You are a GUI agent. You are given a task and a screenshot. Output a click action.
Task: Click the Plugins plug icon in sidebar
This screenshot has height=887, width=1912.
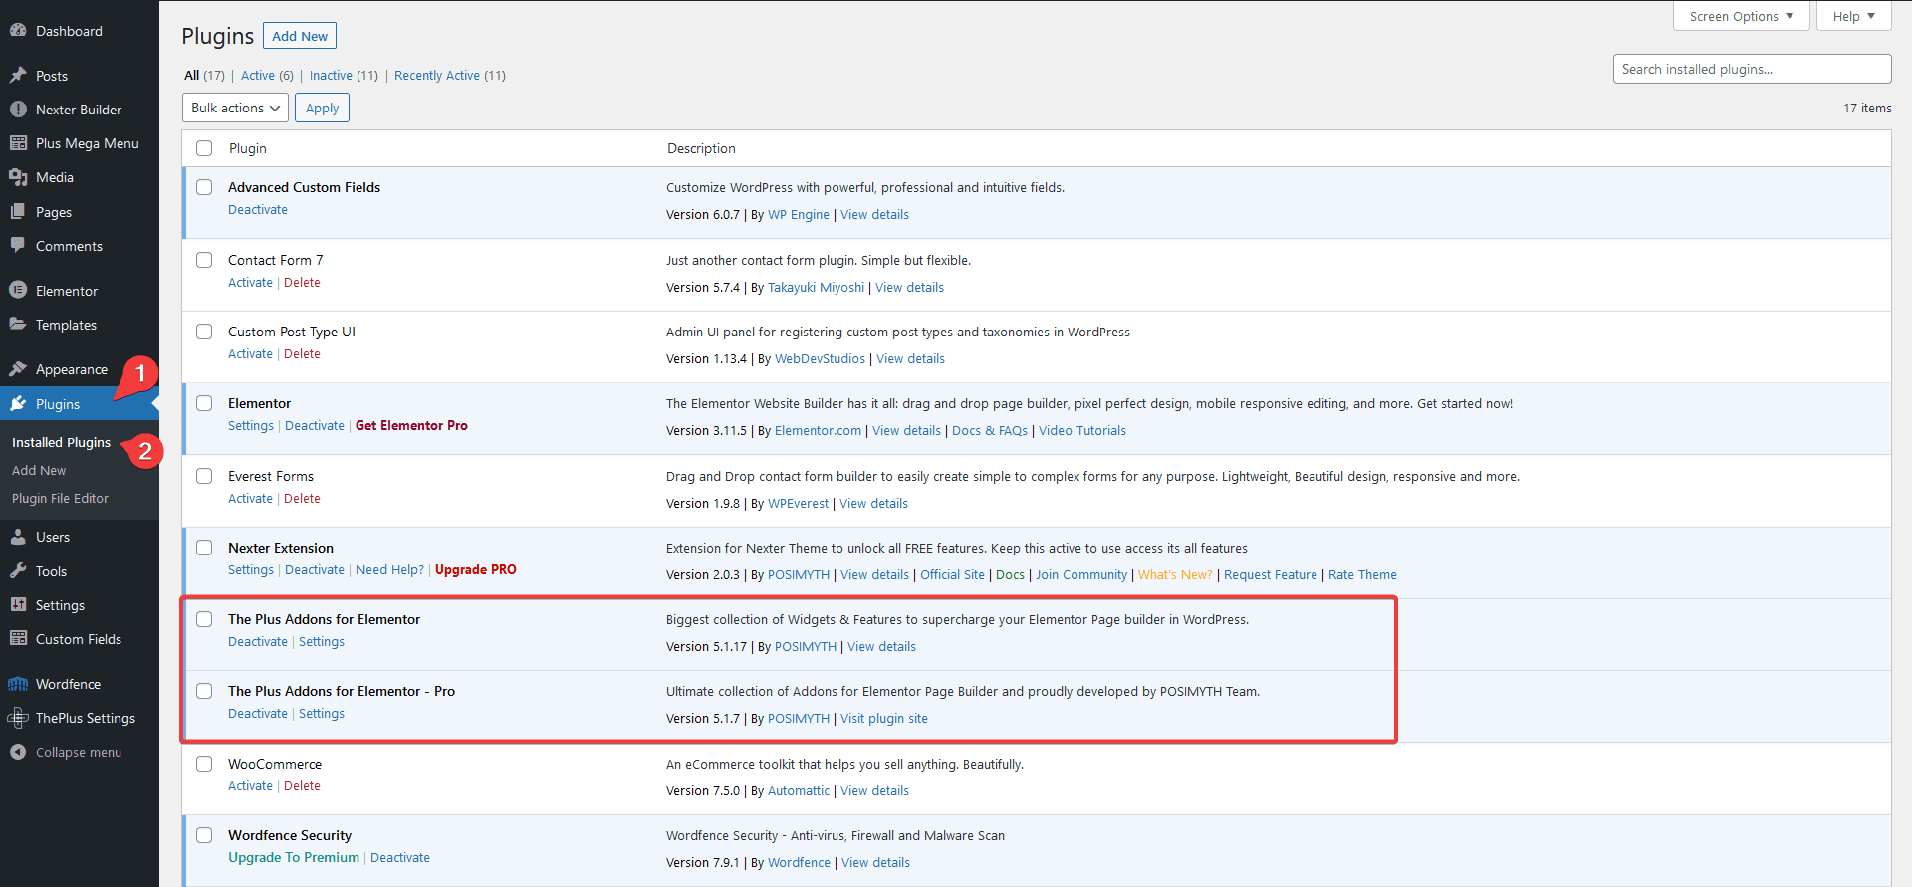pyautogui.click(x=18, y=404)
